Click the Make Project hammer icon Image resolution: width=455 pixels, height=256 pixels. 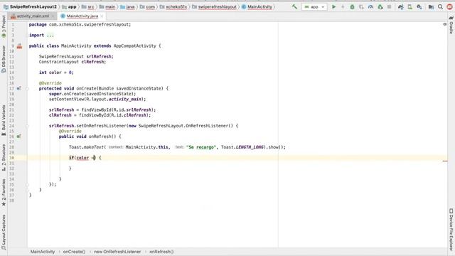tap(294, 6)
